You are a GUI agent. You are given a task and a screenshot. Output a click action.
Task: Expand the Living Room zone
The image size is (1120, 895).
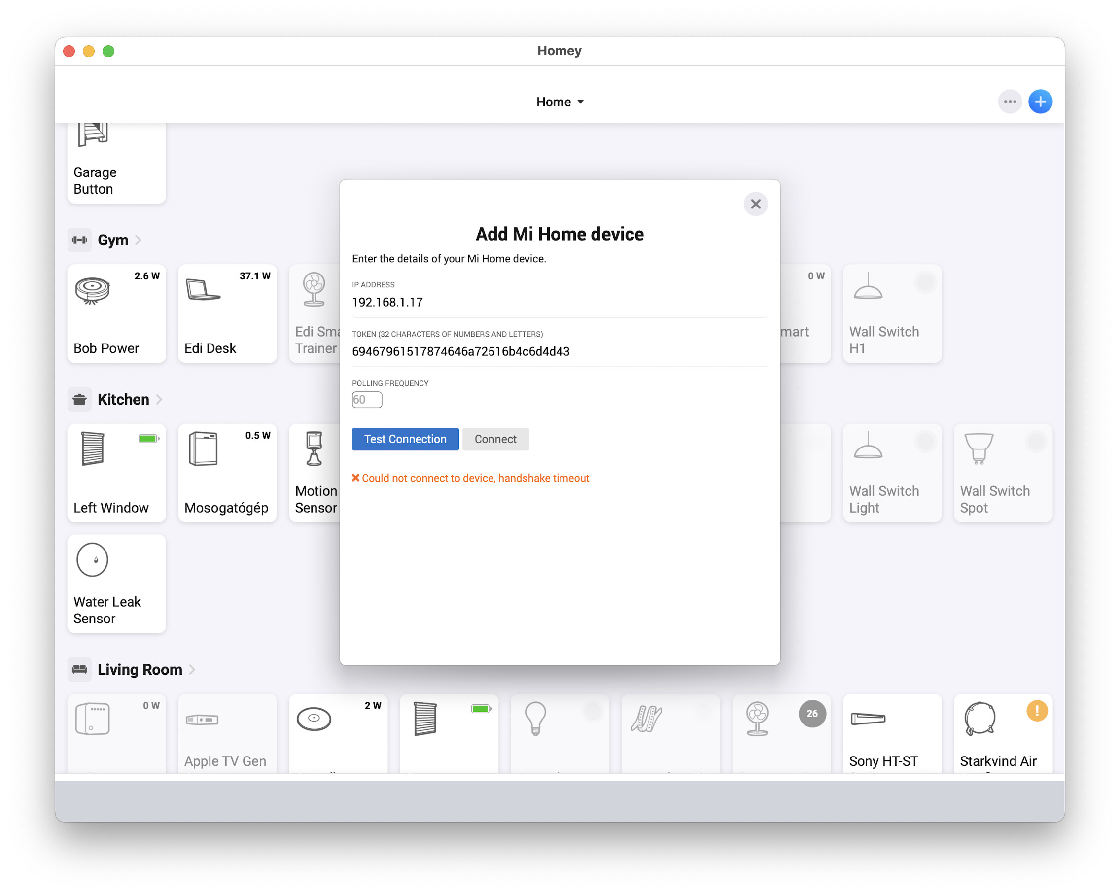click(192, 669)
